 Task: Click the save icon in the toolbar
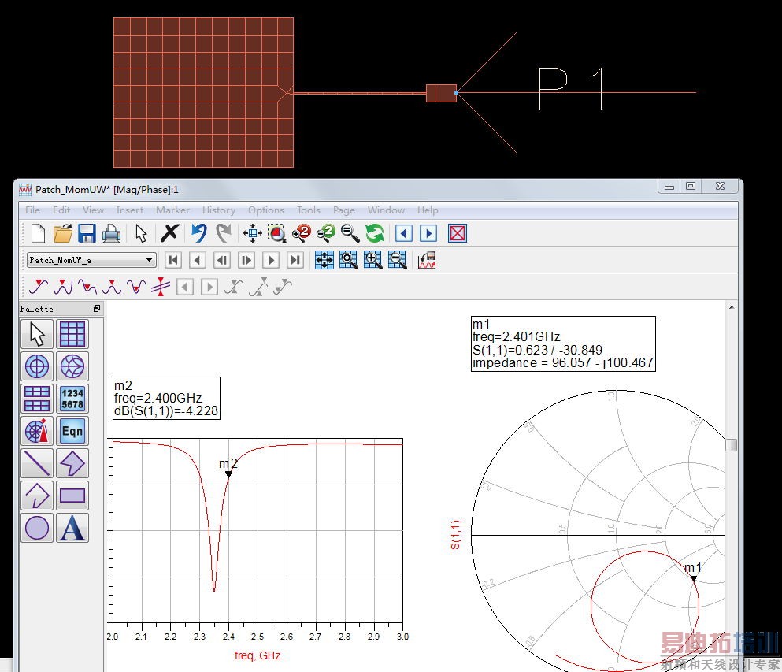click(x=87, y=233)
